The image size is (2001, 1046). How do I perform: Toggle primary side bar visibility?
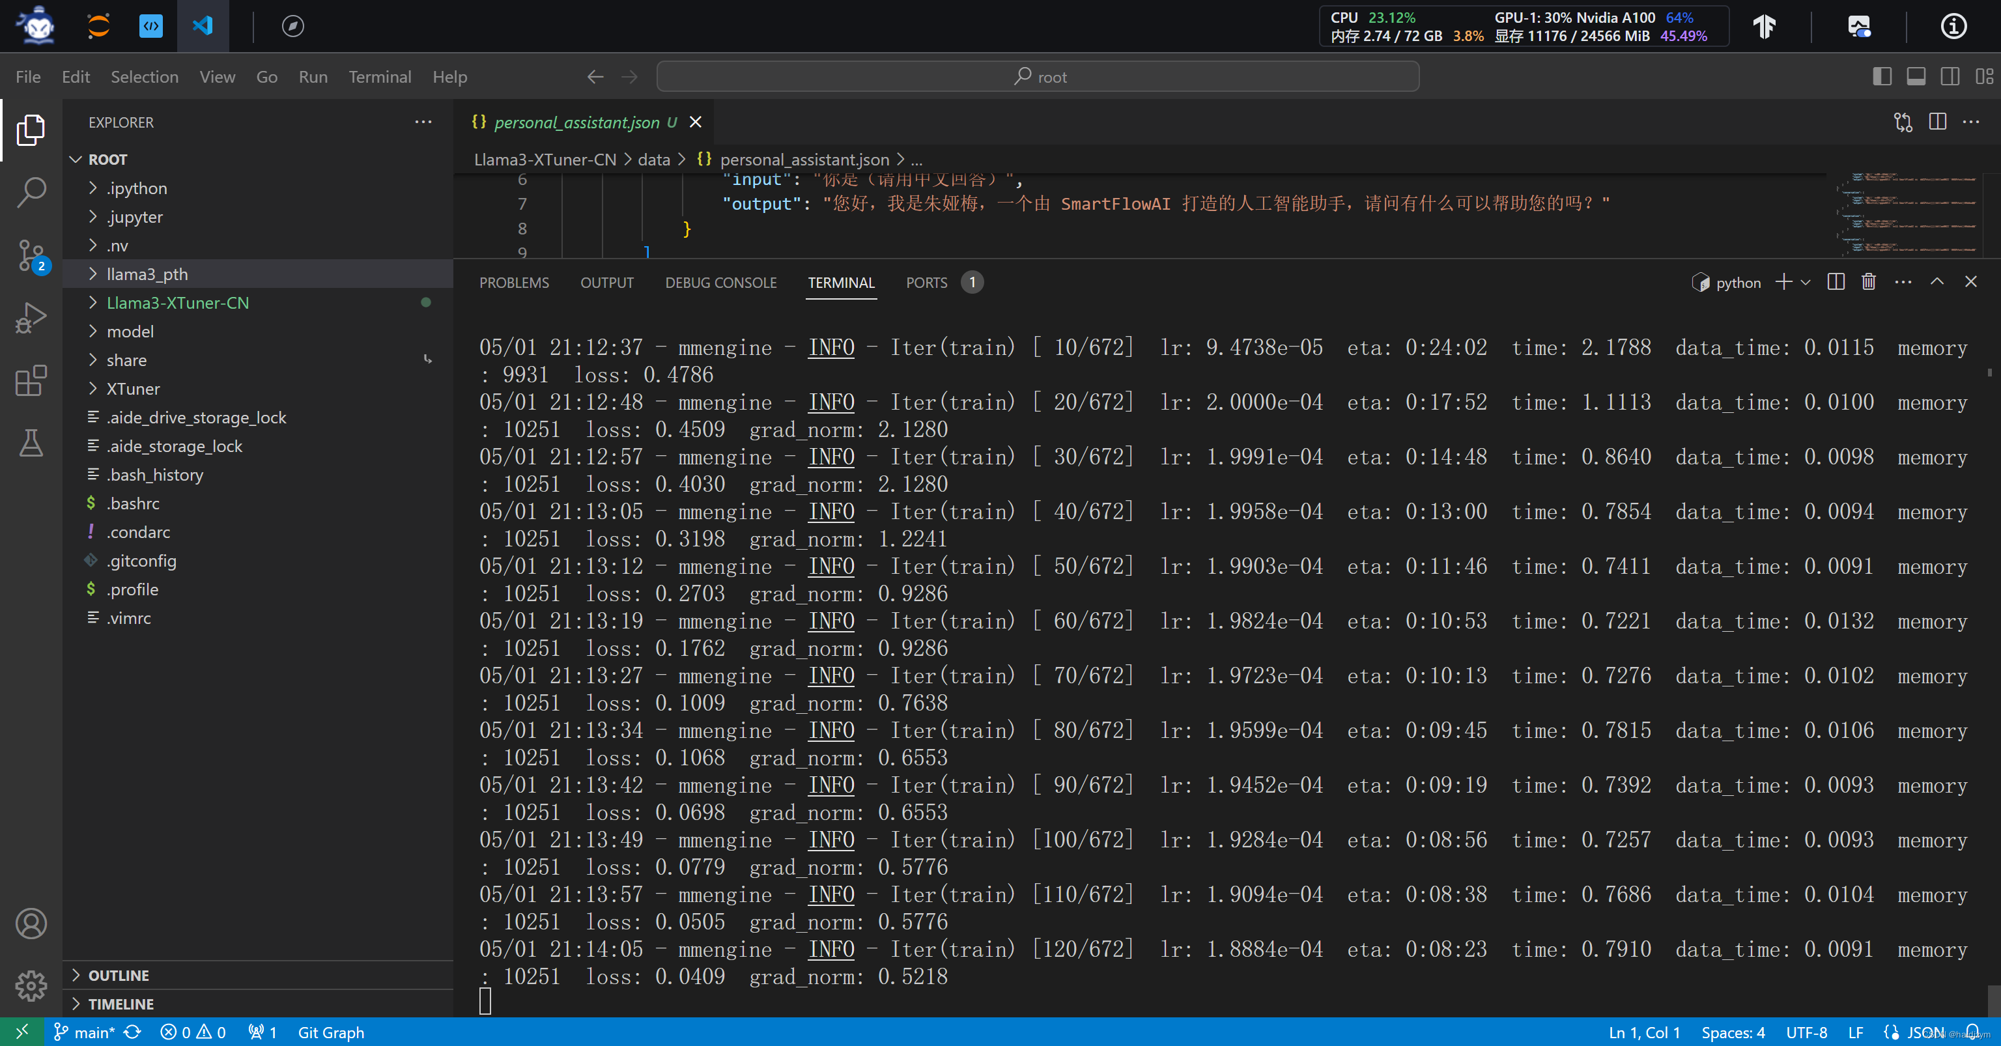tap(1881, 77)
